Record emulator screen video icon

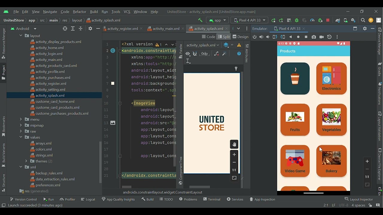(321, 37)
